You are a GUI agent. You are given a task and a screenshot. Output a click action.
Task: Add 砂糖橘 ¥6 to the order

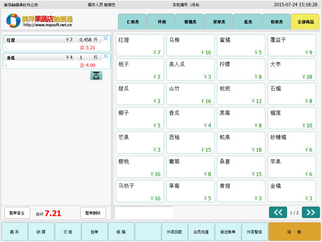point(292,143)
